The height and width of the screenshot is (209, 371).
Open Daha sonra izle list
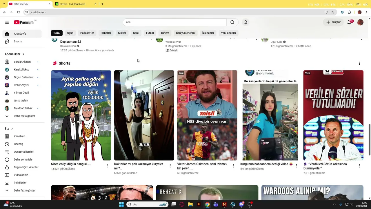[23, 160]
